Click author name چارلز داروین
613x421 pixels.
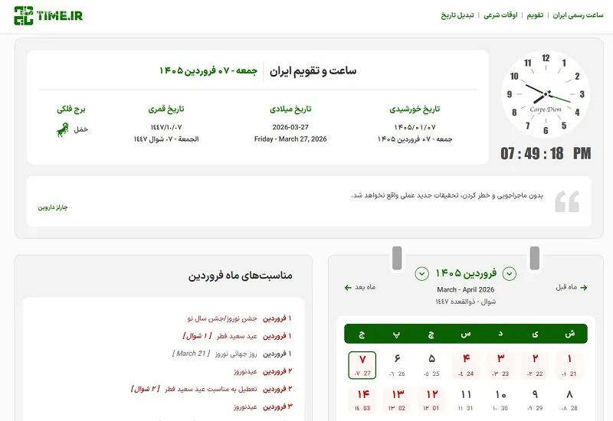click(x=53, y=207)
